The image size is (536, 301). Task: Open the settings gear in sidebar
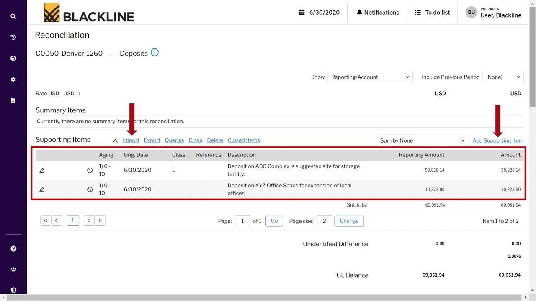coord(13,79)
